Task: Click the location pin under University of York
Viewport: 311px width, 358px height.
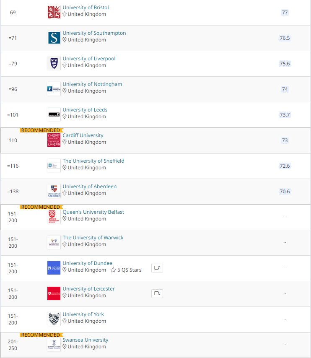Action: click(65, 321)
